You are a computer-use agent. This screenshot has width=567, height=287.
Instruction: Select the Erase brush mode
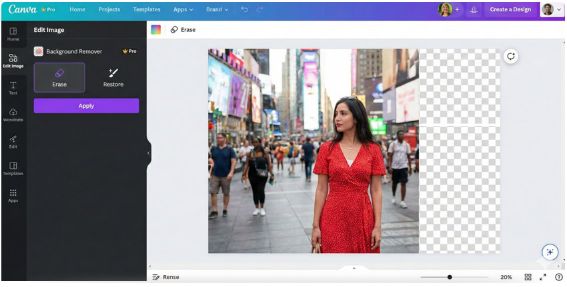click(x=59, y=77)
